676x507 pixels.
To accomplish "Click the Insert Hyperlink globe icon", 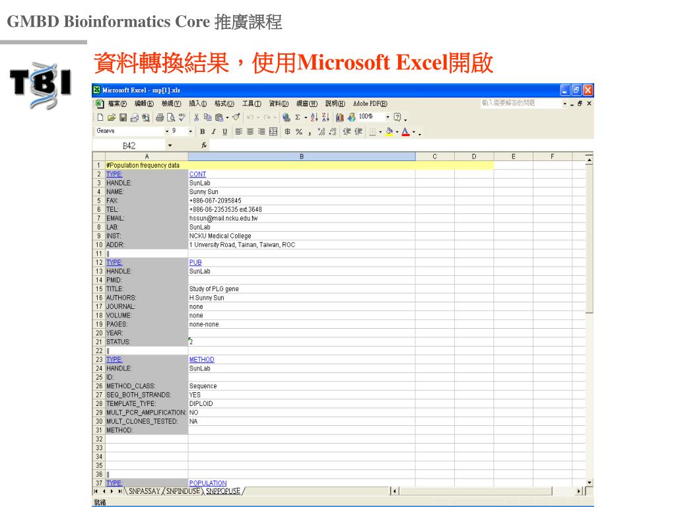I will (x=287, y=118).
